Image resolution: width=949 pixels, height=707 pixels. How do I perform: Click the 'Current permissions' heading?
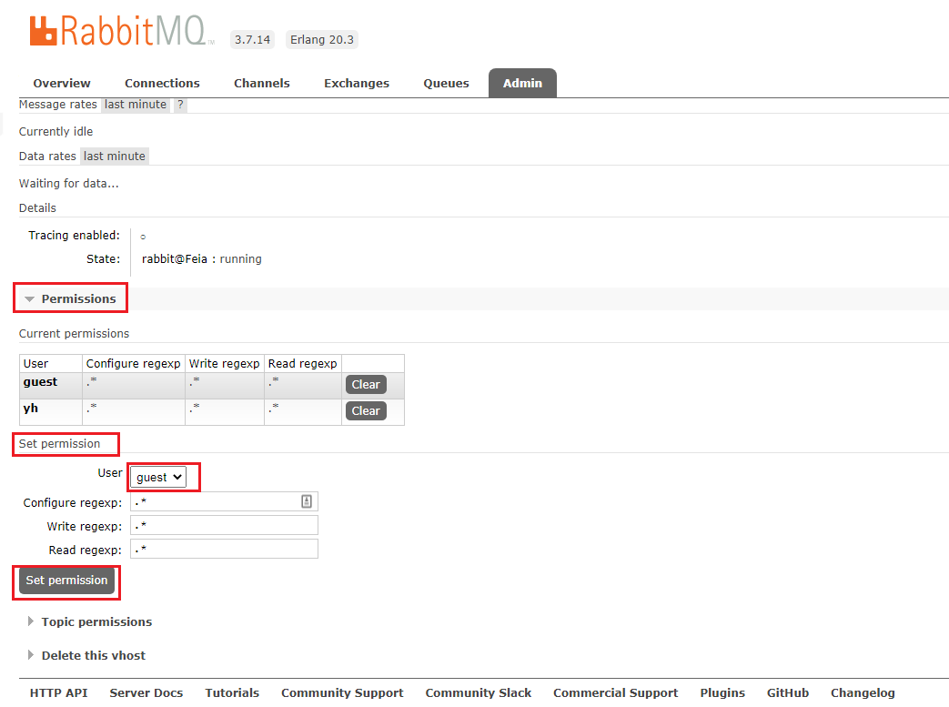(x=74, y=334)
